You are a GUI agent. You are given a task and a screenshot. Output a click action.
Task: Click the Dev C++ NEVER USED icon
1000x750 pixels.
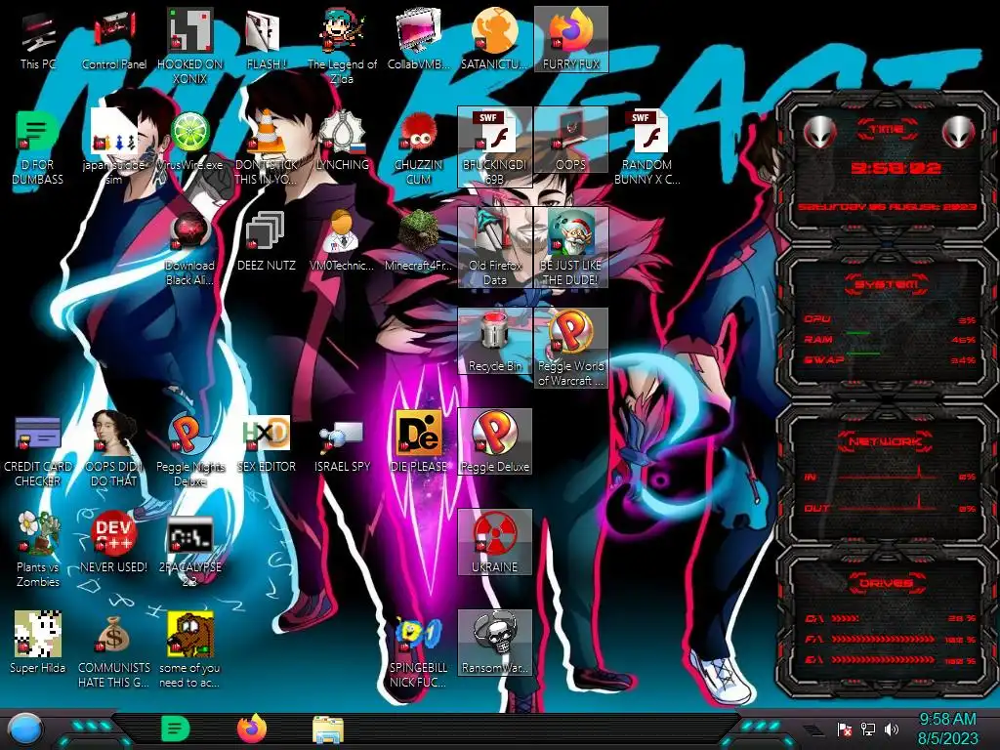point(114,543)
